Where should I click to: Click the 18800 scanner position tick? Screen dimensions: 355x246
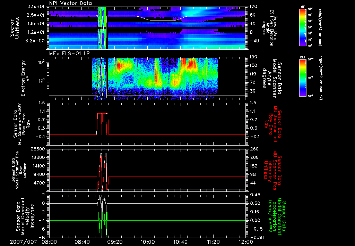point(38,157)
